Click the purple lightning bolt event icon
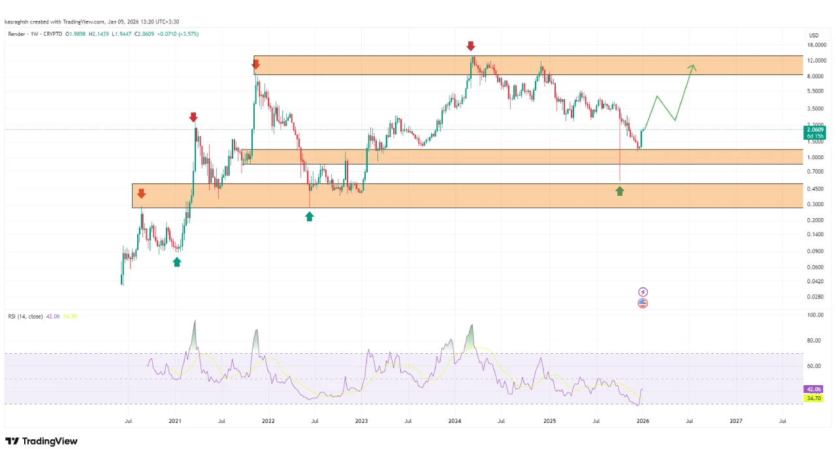 point(643,292)
